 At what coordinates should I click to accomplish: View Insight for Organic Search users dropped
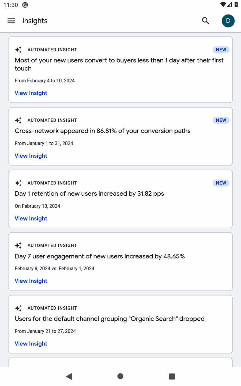point(31,344)
